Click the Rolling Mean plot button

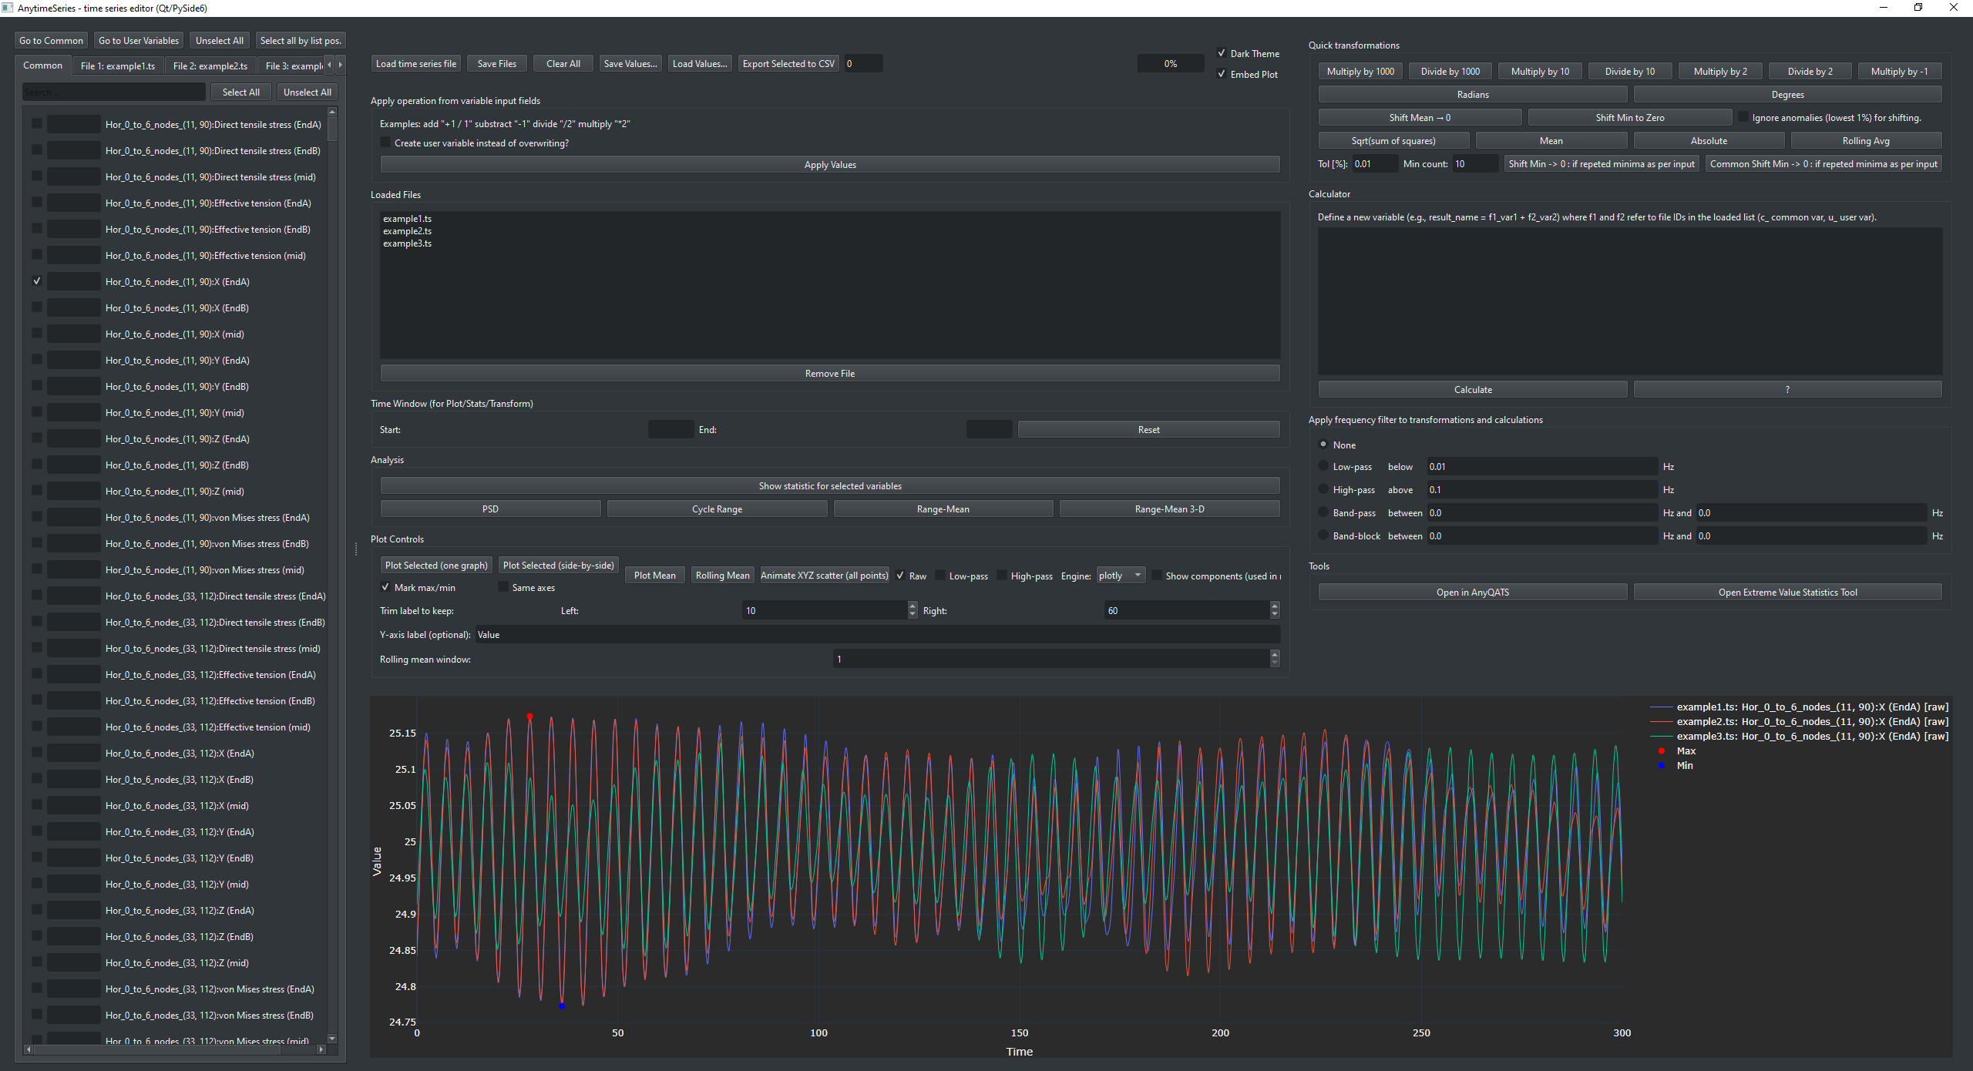coord(722,575)
